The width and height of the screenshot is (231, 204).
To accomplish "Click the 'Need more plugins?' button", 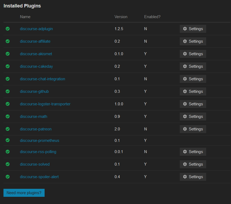I will point(24,193).
